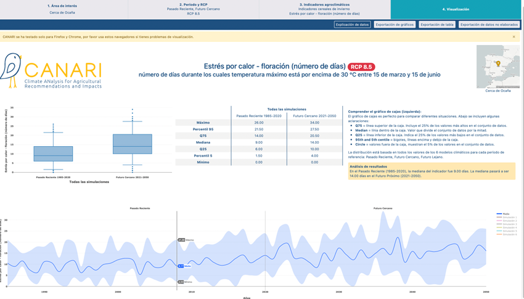Click the Pasado Reciente box plot
The height and width of the screenshot is (299, 524).
coord(53,154)
